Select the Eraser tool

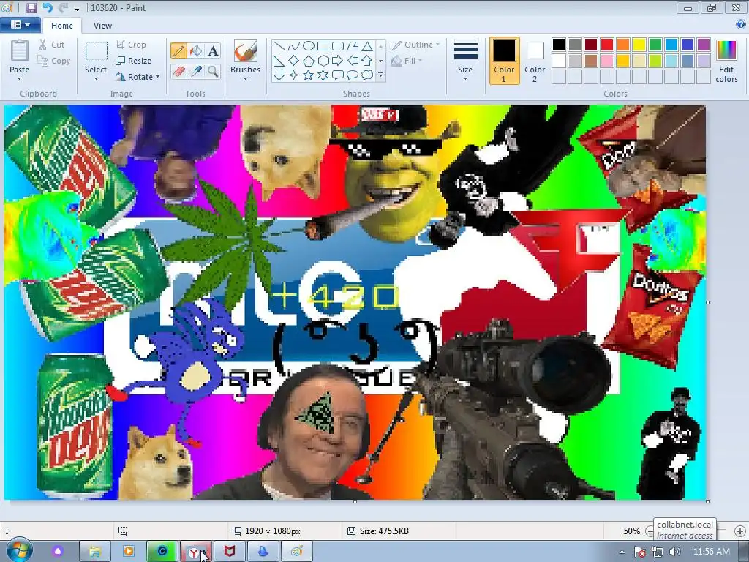click(x=178, y=72)
